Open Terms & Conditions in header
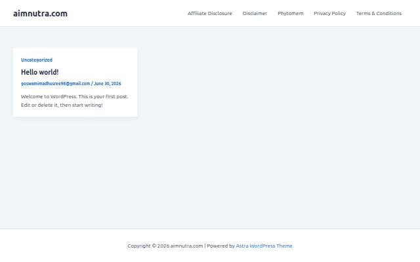This screenshot has width=420, height=262. pyautogui.click(x=379, y=13)
